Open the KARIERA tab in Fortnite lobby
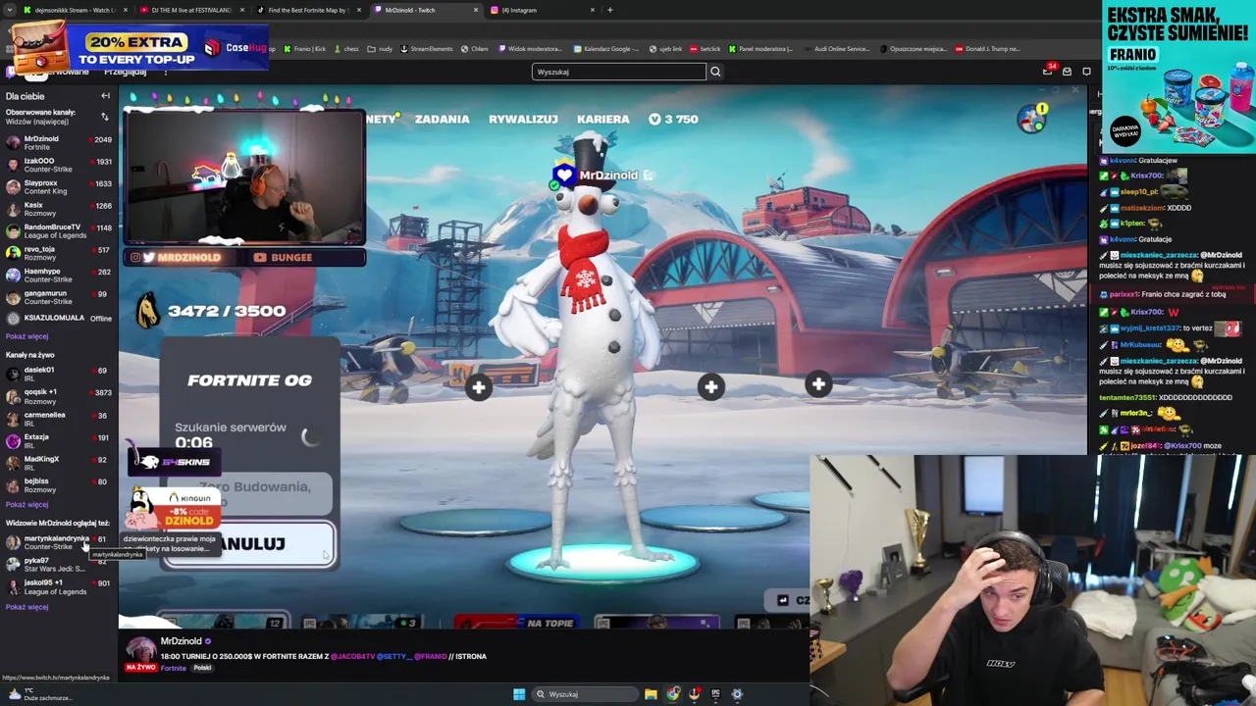Viewport: 1256px width, 706px height. pyautogui.click(x=603, y=119)
